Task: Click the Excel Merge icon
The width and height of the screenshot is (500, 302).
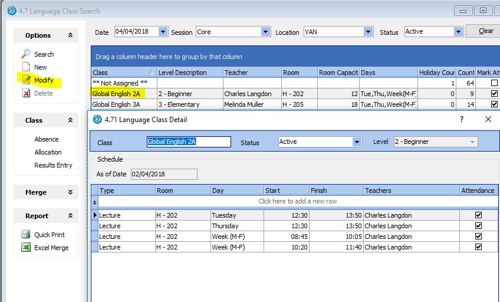Action: click(x=26, y=248)
